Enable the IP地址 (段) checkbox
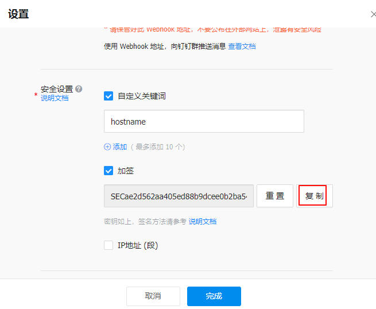376x309 pixels. pyautogui.click(x=108, y=245)
